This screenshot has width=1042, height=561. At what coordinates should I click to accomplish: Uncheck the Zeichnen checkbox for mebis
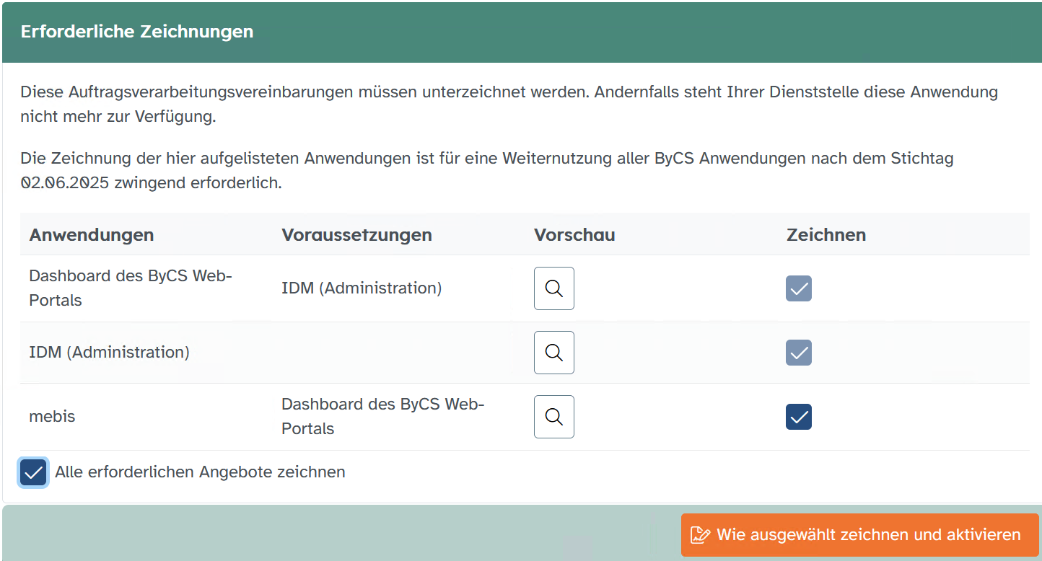point(798,417)
